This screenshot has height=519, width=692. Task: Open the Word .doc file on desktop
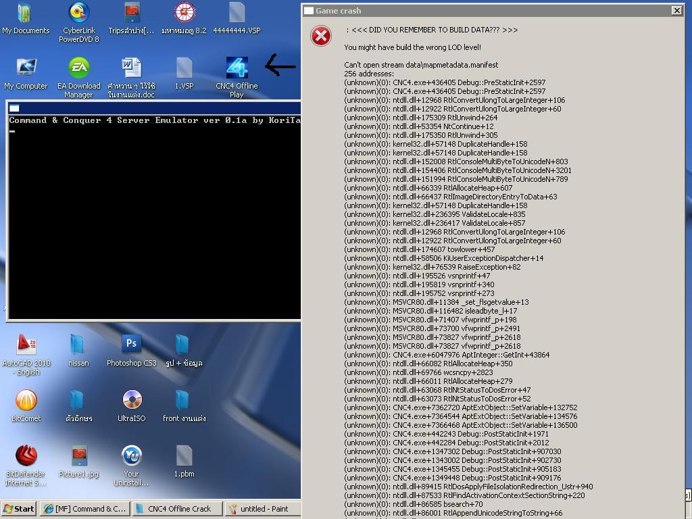(x=132, y=77)
